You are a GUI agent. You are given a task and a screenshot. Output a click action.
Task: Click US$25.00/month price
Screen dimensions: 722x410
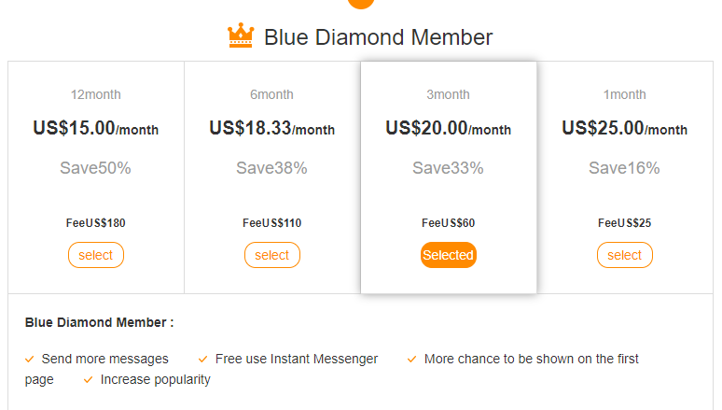click(625, 129)
